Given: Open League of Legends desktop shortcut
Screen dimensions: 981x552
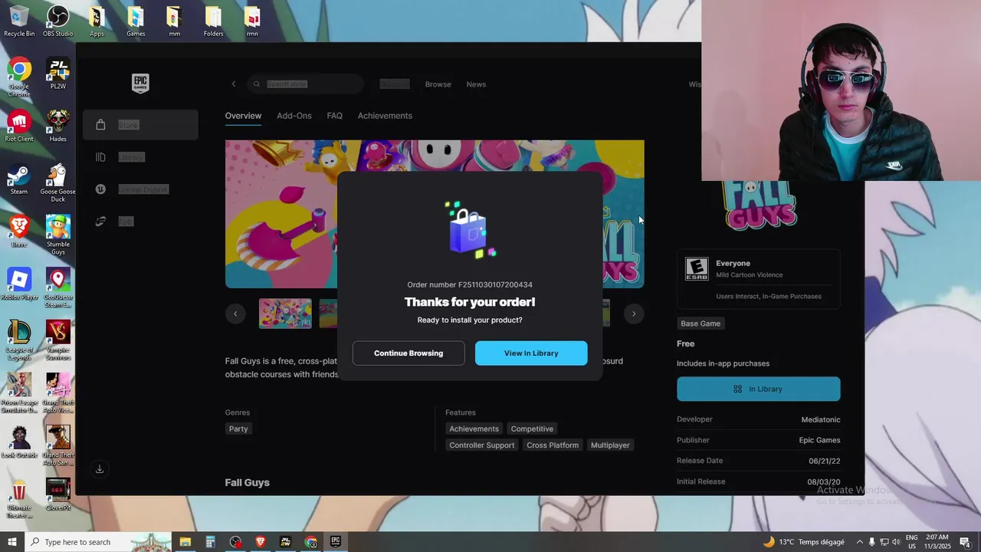Looking at the screenshot, I should coord(19,341).
